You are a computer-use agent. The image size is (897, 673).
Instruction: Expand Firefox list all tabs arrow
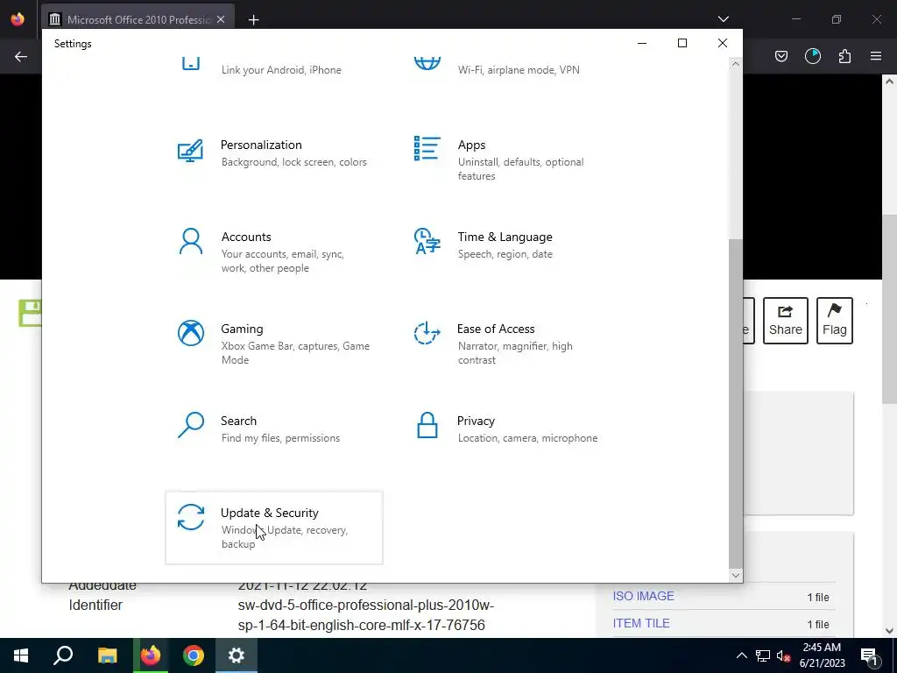(x=724, y=19)
